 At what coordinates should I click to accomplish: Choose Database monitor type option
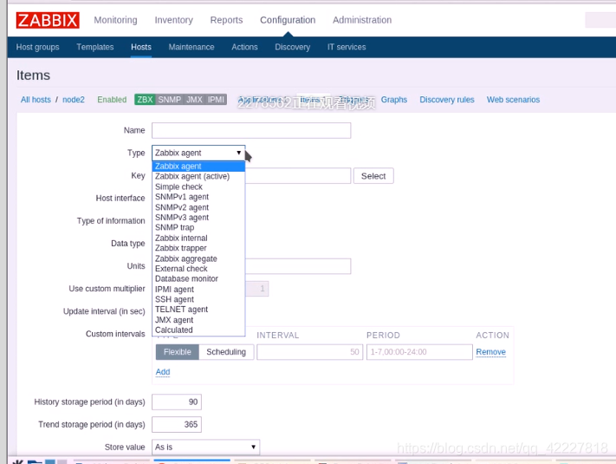coord(198,278)
